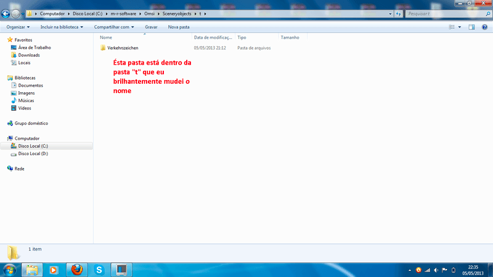Screen dimensions: 493x277
Task: Open Disco Local (D:) in sidebar
Action: click(33, 154)
